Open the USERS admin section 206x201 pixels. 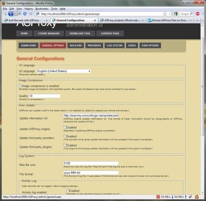point(132,46)
